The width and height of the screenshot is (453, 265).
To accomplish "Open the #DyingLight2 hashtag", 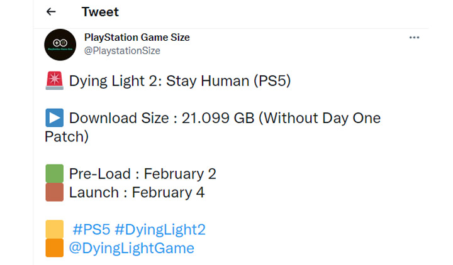I will (x=160, y=229).
